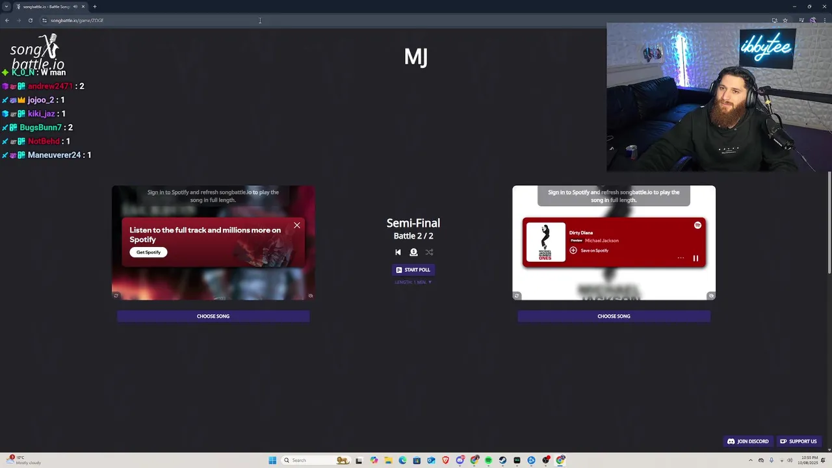Viewport: 832px width, 468px height.
Task: Mute the songbattle.io tab via speaker icon
Action: click(75, 6)
